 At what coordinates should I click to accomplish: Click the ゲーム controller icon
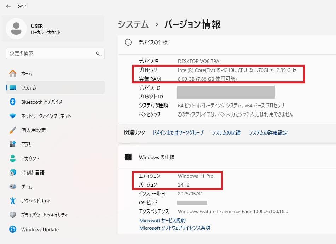pyautogui.click(x=13, y=187)
